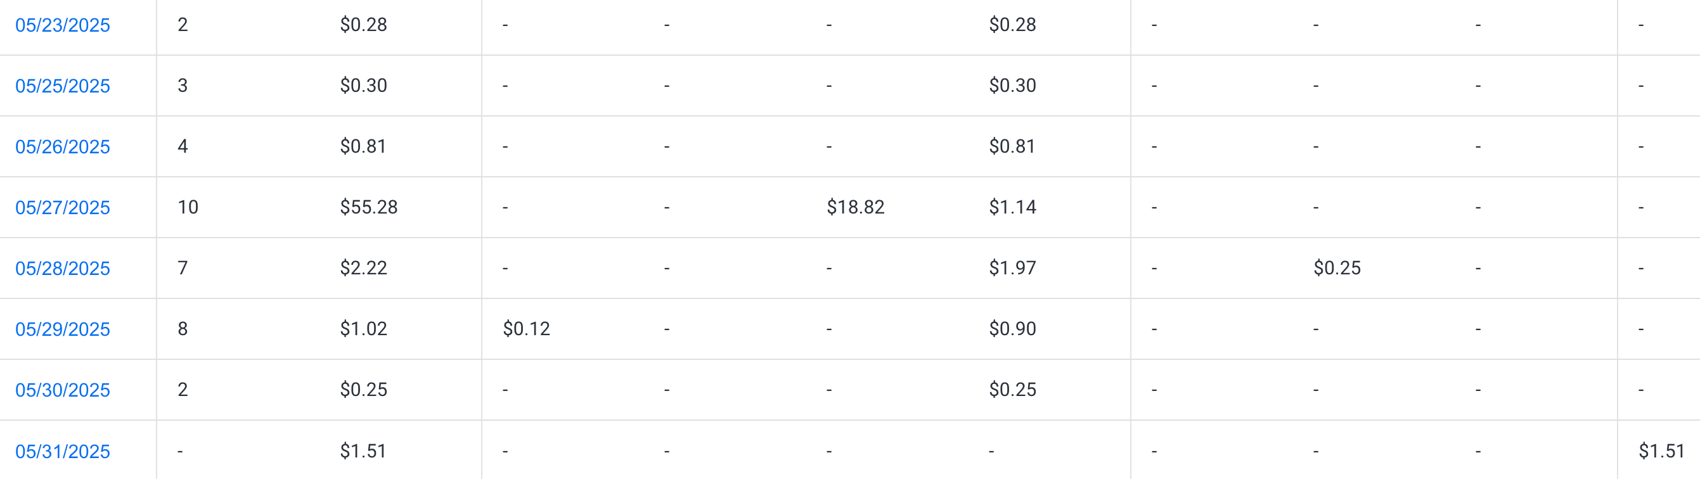The height and width of the screenshot is (479, 1700).
Task: Open the 05/28/2025 date link
Action: click(63, 268)
